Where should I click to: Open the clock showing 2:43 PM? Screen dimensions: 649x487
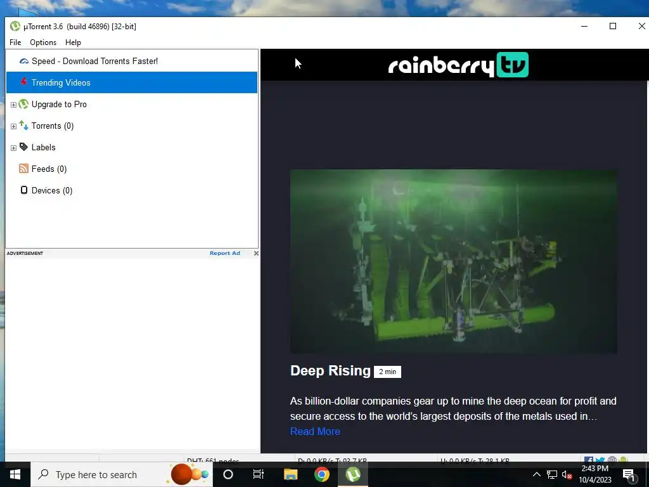click(x=594, y=474)
